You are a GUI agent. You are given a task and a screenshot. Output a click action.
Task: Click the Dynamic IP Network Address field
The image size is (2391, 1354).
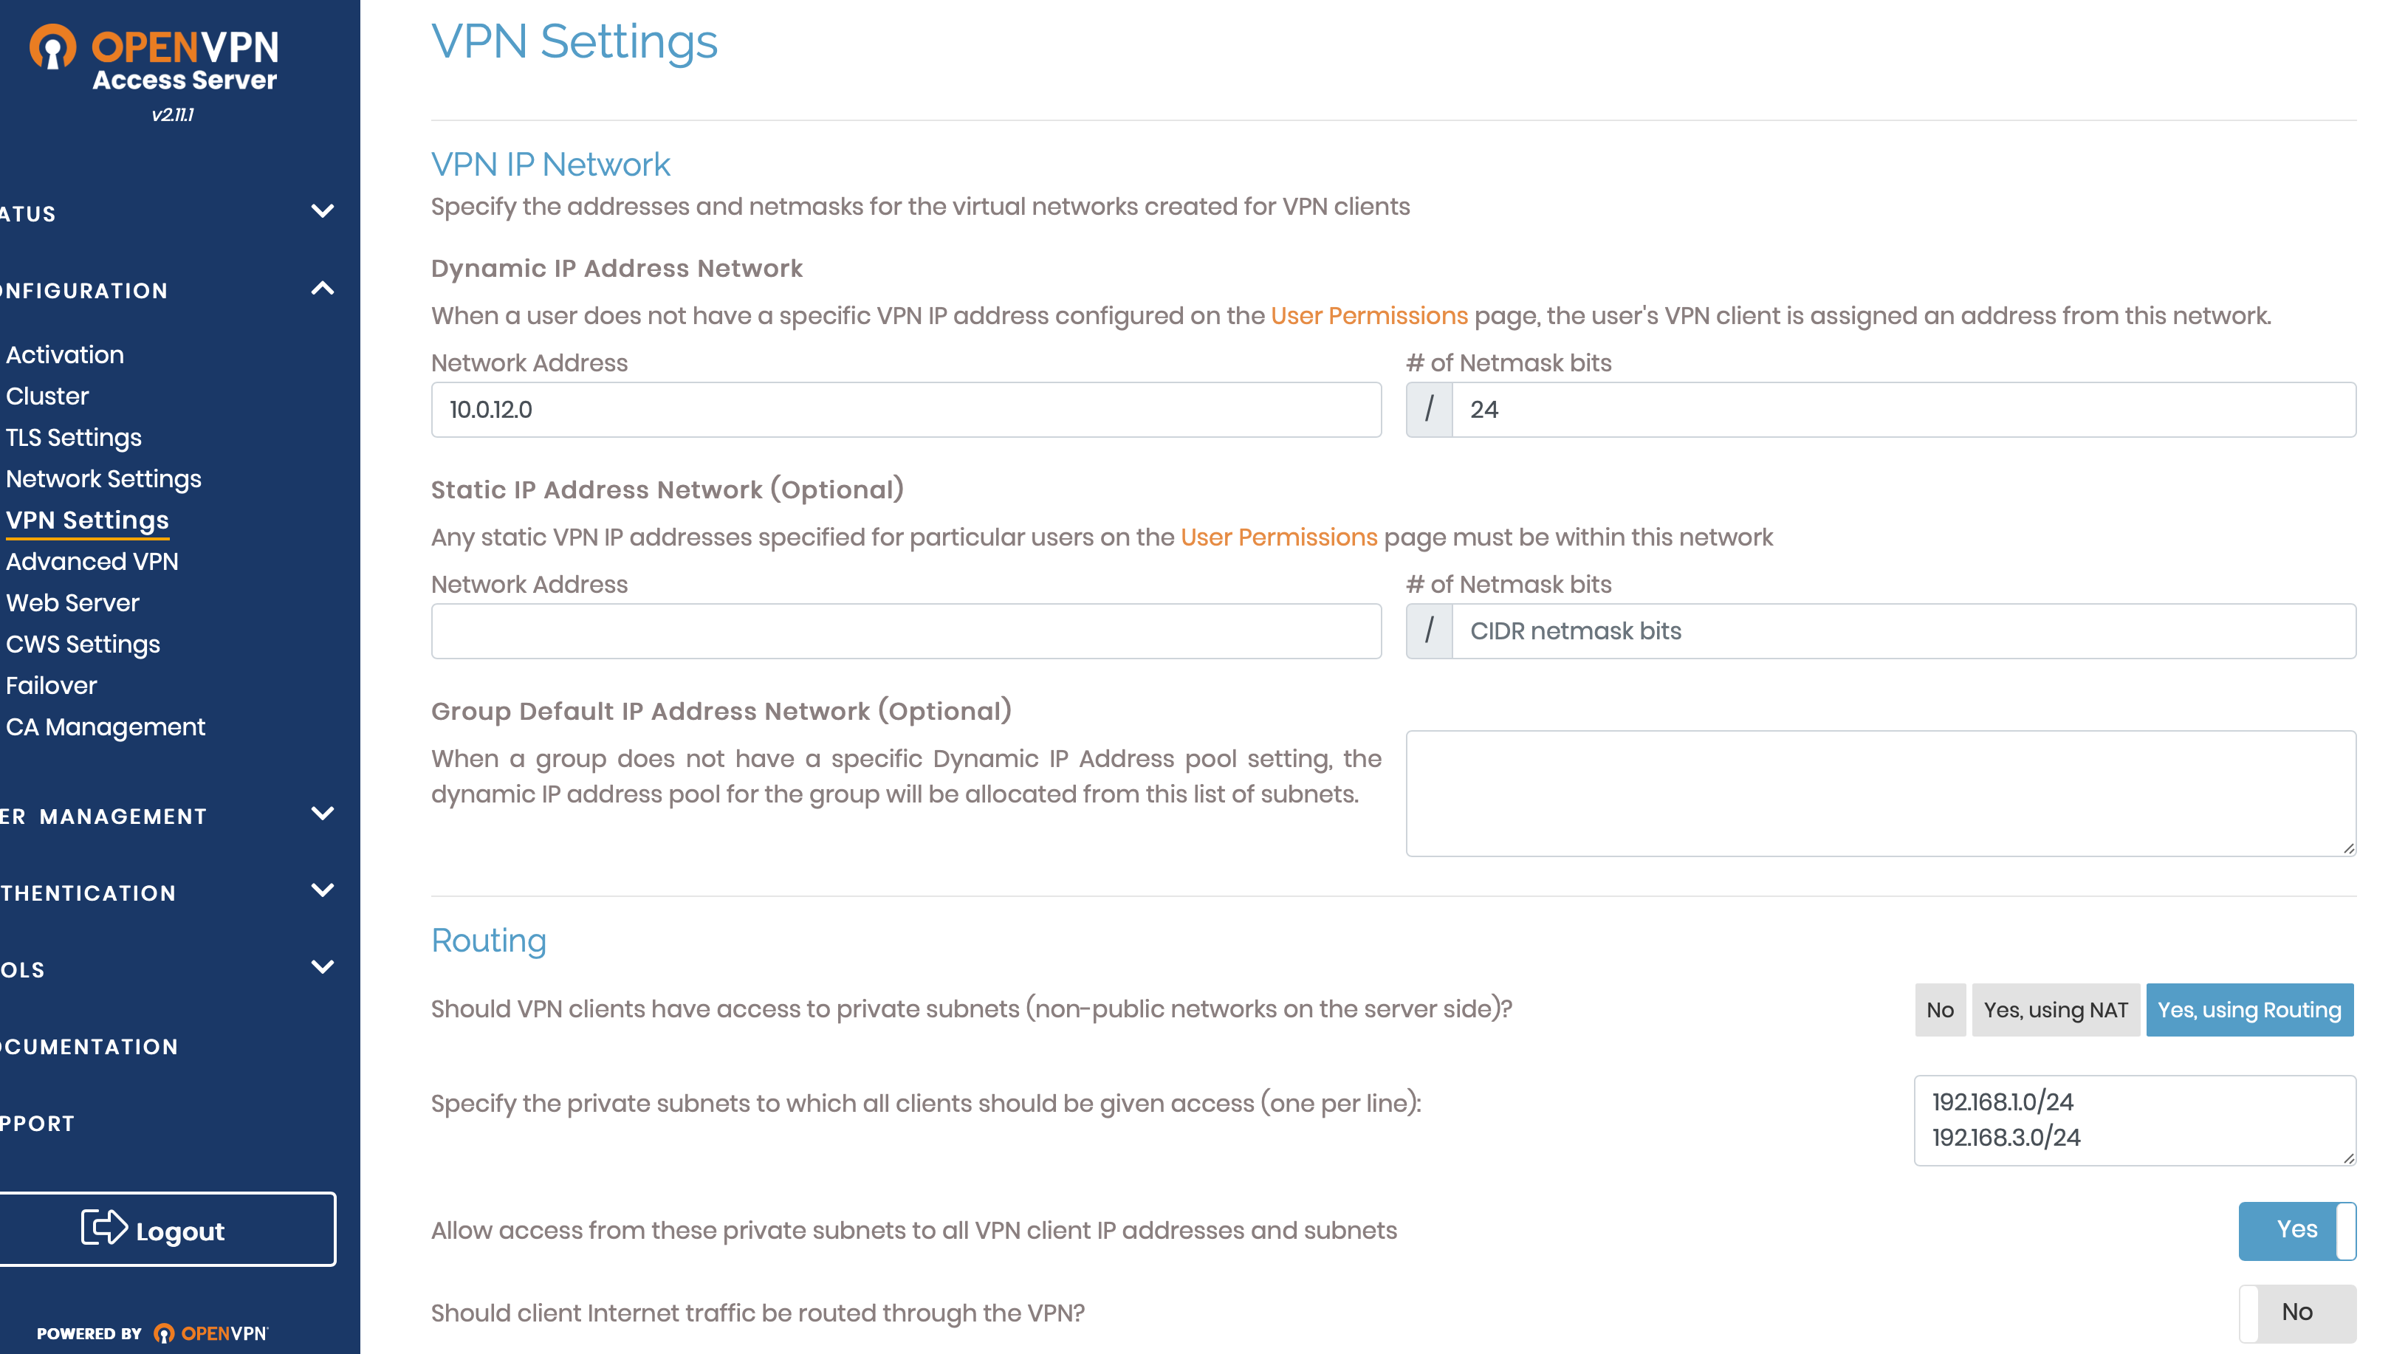tap(905, 410)
